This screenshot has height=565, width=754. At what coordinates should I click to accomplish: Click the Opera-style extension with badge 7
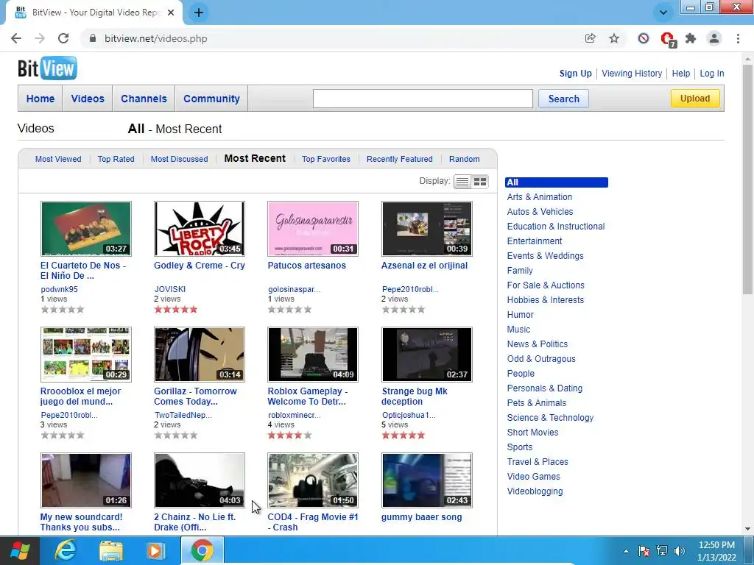667,39
